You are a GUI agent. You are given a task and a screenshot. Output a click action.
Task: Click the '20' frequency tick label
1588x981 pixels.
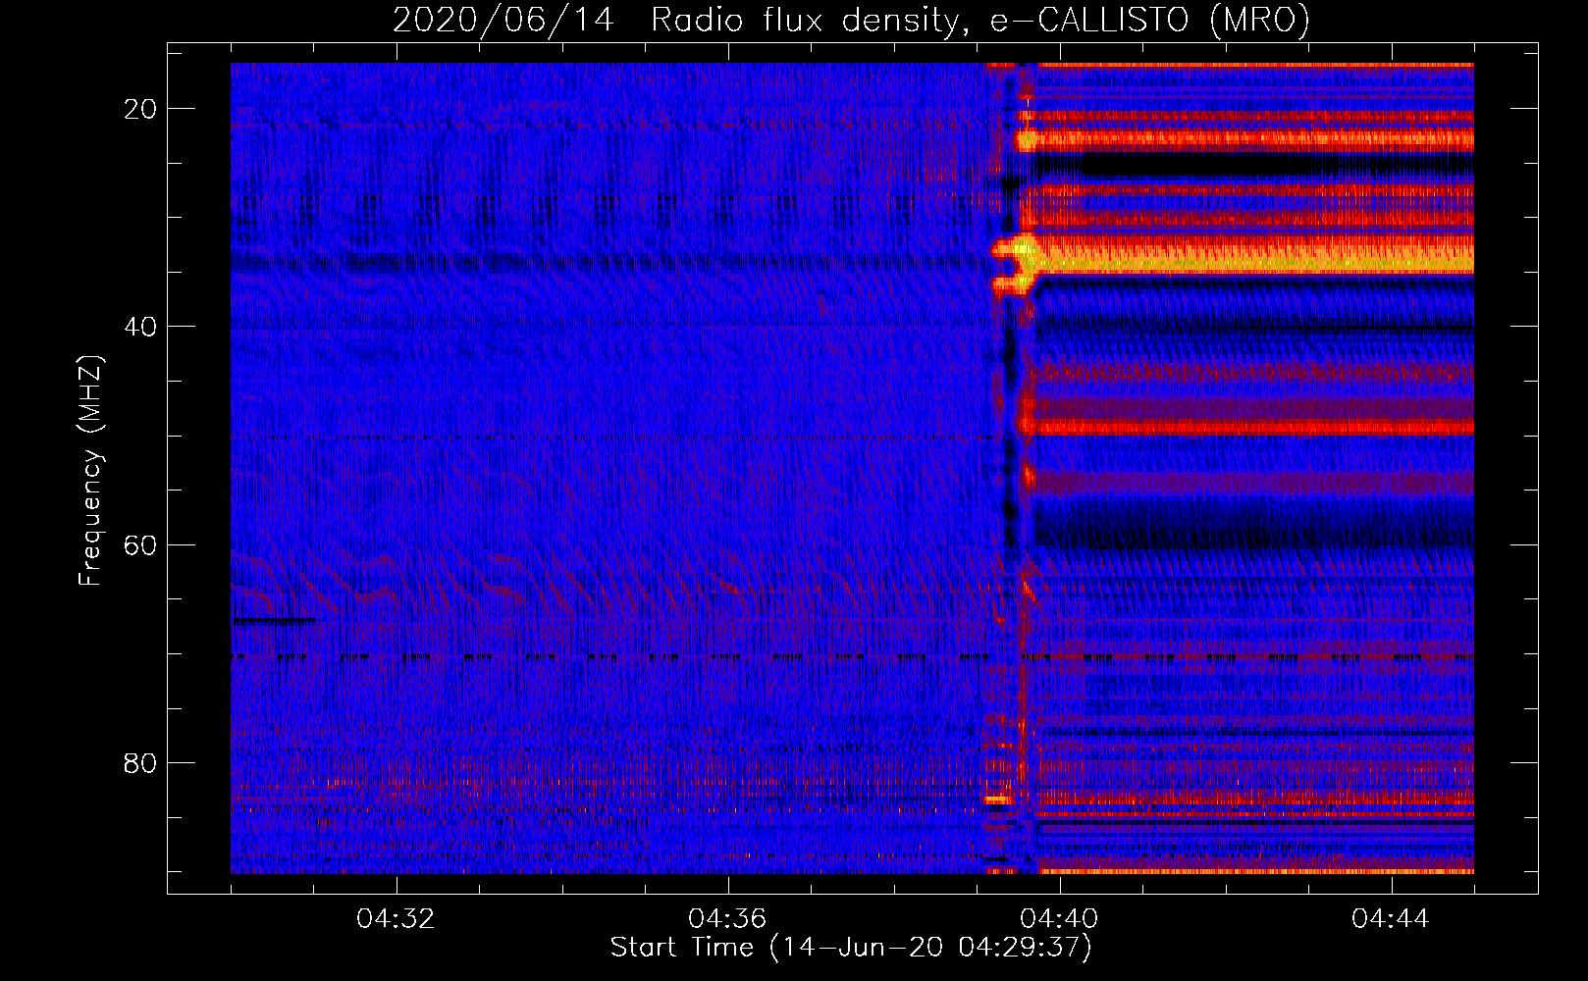click(x=141, y=109)
